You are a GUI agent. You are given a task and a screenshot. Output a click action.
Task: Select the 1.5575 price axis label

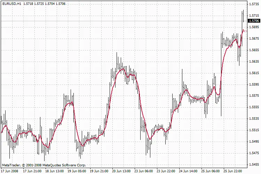254,96
